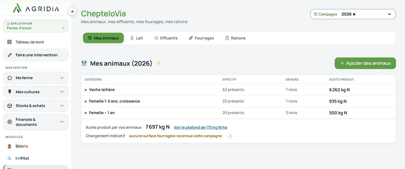Image resolution: width=405 pixels, height=169 pixels.
Task: Click the 6 262 kg N value
Action: pyautogui.click(x=339, y=90)
